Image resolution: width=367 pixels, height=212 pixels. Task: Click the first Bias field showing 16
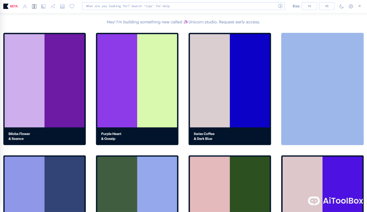309,6
